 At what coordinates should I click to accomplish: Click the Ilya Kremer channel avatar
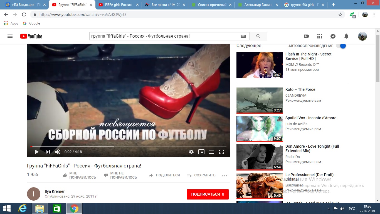[34, 194]
